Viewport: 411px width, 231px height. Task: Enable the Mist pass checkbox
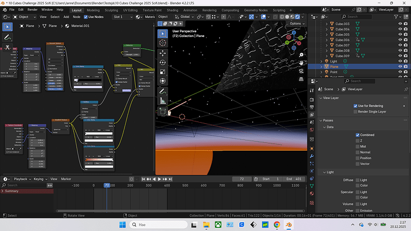(x=357, y=146)
